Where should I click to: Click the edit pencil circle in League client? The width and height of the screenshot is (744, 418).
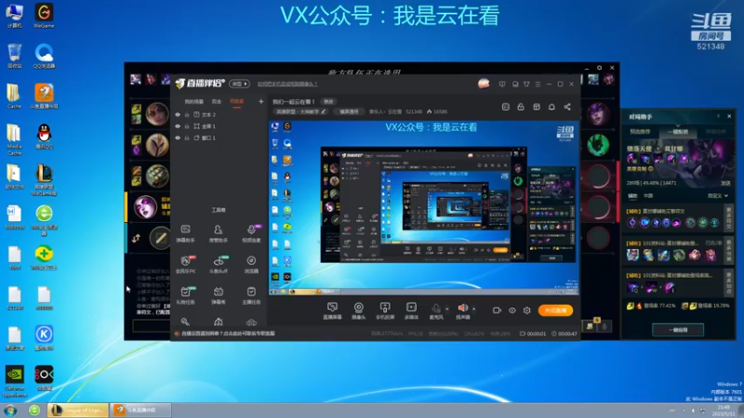160,238
